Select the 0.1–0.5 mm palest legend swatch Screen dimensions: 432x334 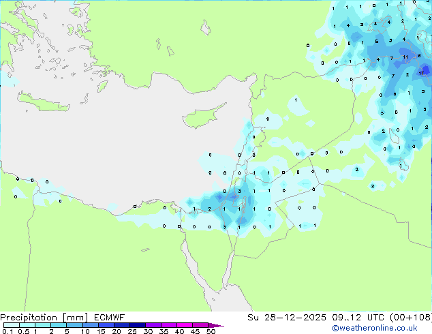coord(12,325)
